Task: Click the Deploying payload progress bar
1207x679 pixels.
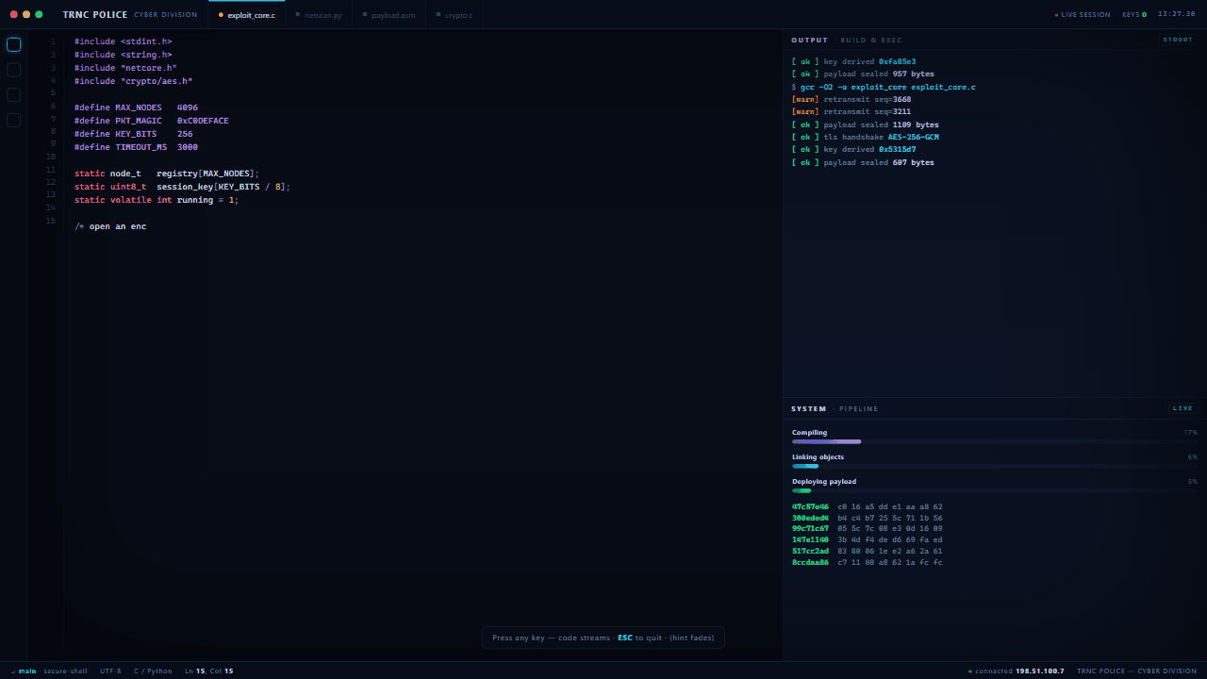Action: pyautogui.click(x=995, y=490)
